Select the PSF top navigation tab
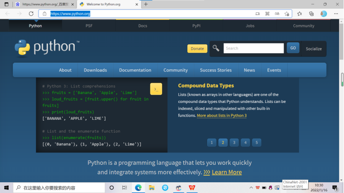Viewport: 344px width, 193px height. [x=89, y=26]
